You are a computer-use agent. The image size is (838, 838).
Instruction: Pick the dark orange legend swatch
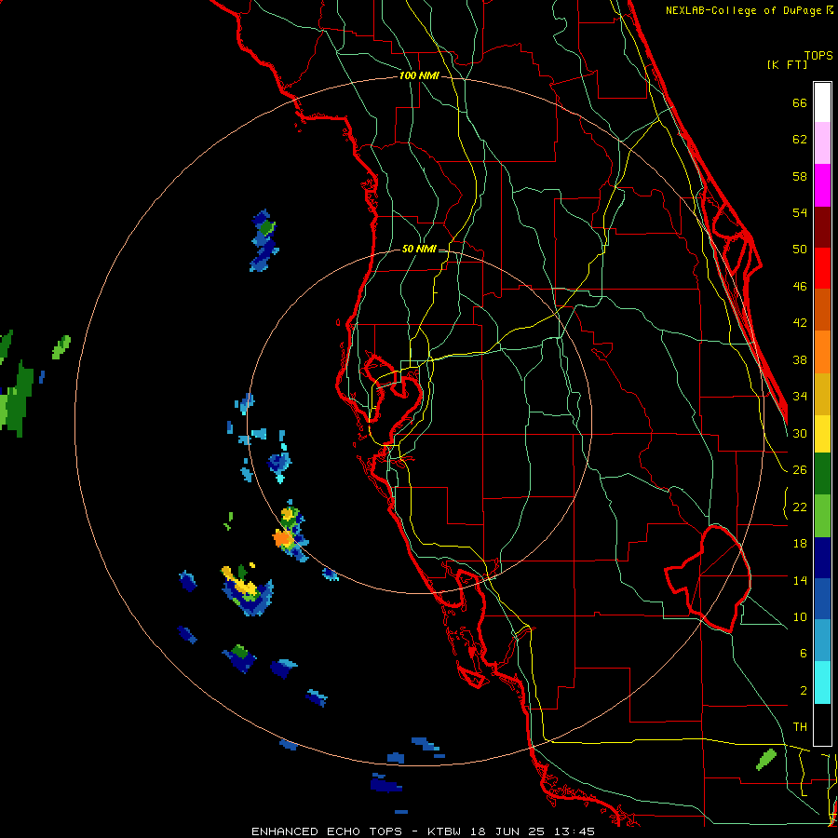pyautogui.click(x=822, y=310)
